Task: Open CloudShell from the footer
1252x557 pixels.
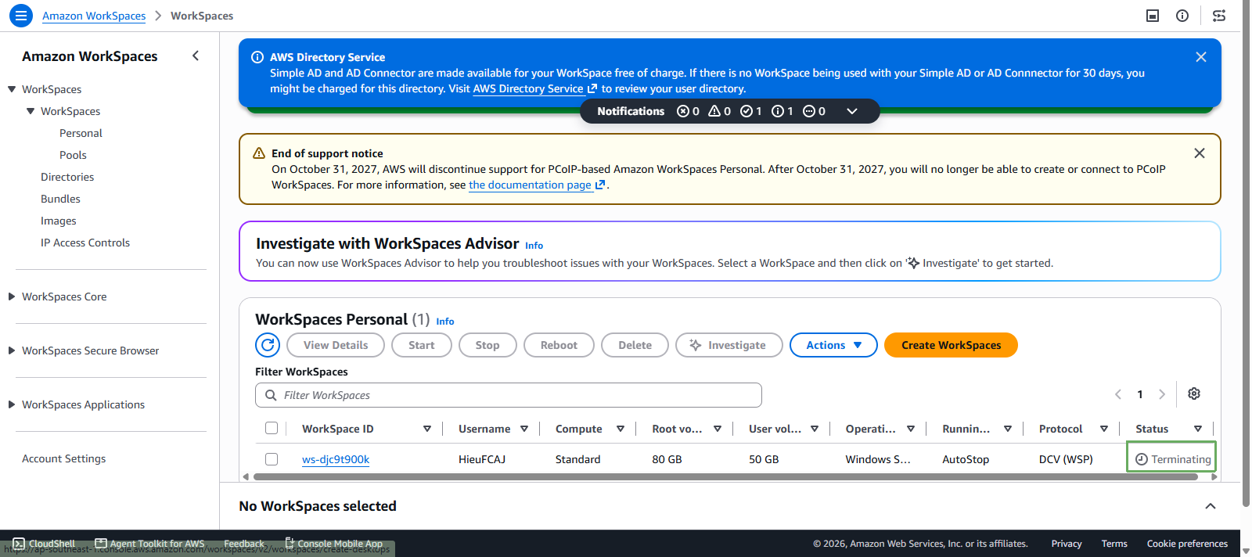Action: (x=44, y=544)
